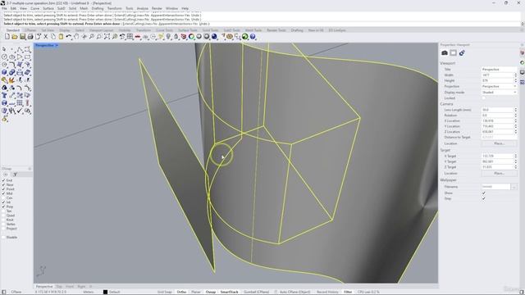Check the Disable osnap checkbox
This screenshot has height=295, width=525.
point(3,237)
